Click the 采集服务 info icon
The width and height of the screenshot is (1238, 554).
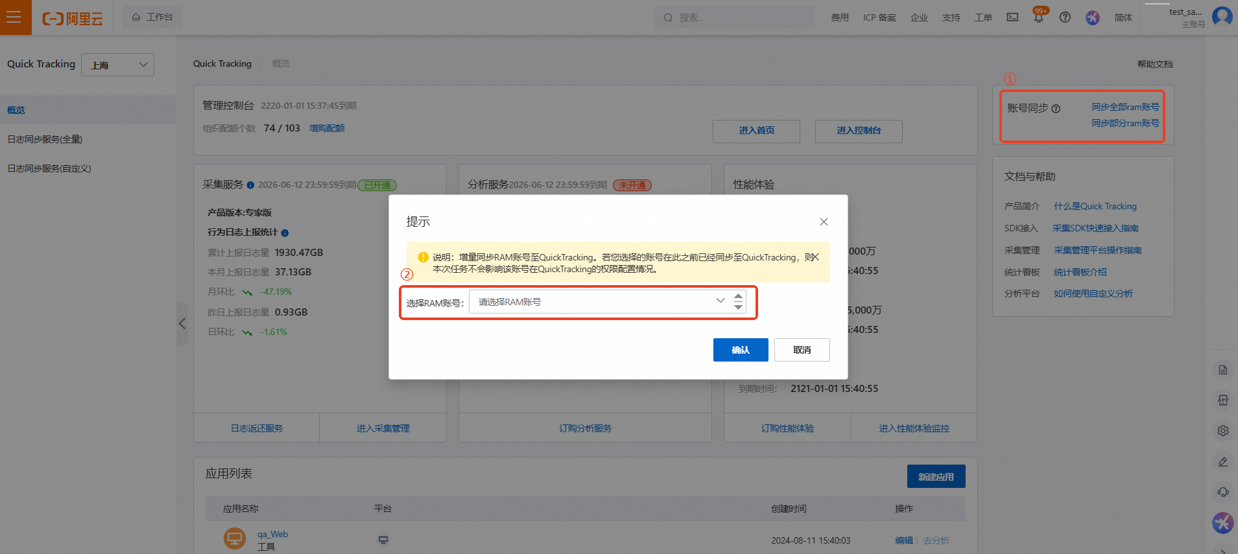[x=250, y=185]
